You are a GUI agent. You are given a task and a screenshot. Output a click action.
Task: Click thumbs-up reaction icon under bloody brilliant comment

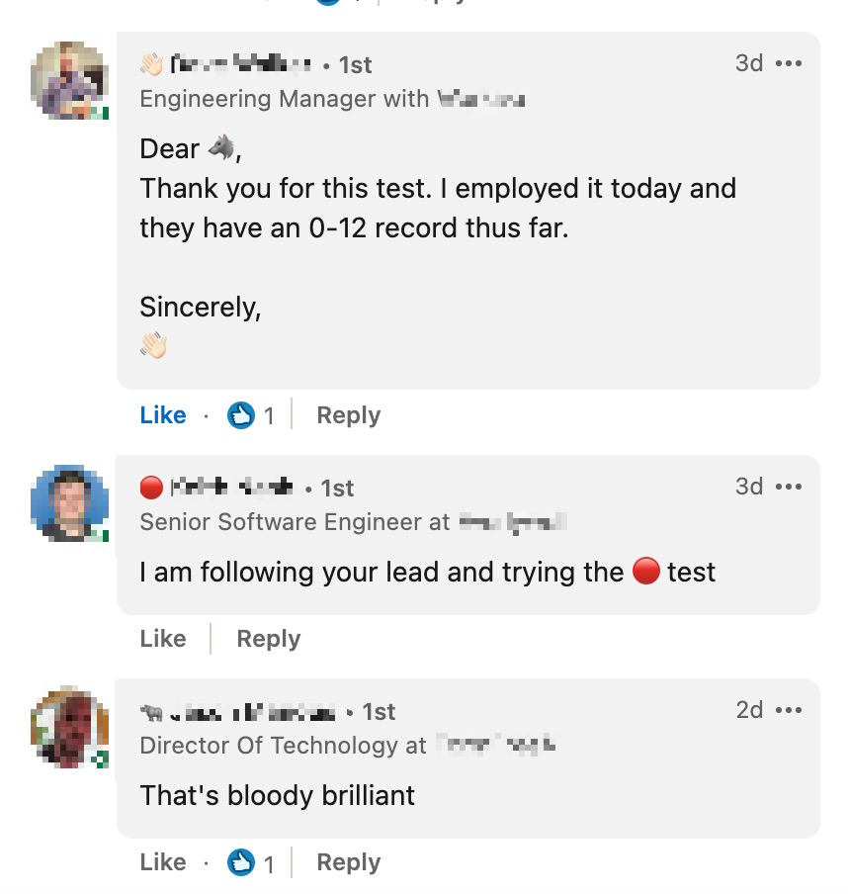241,862
